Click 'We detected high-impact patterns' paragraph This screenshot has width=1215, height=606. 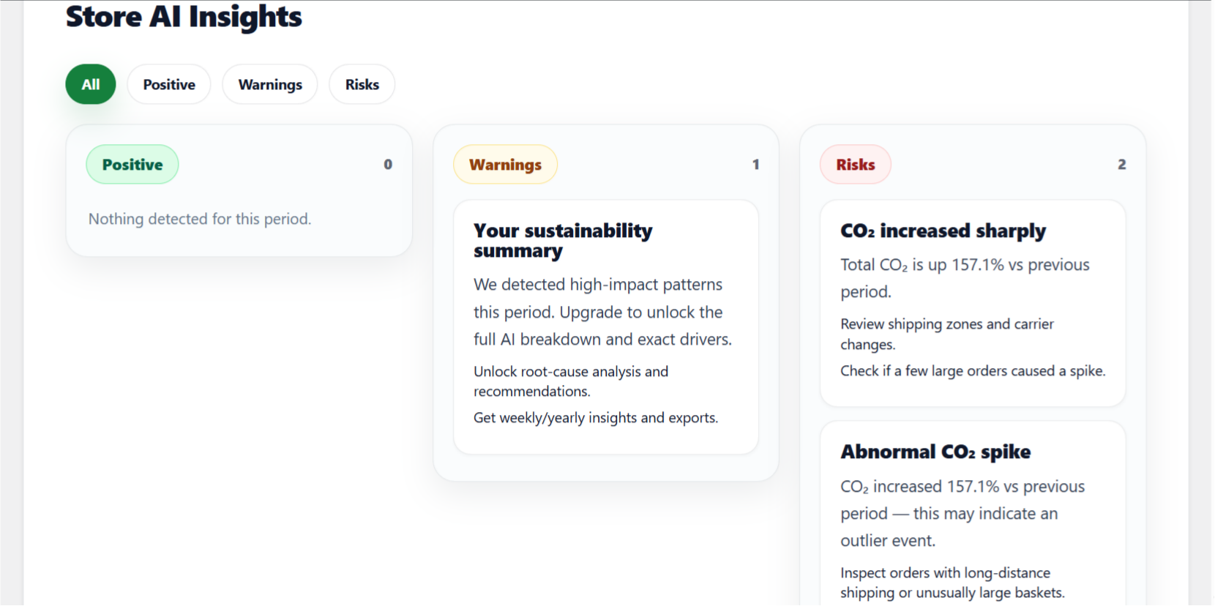602,312
